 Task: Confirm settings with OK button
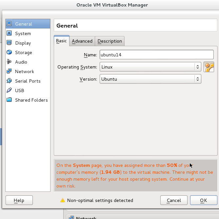(x=204, y=200)
